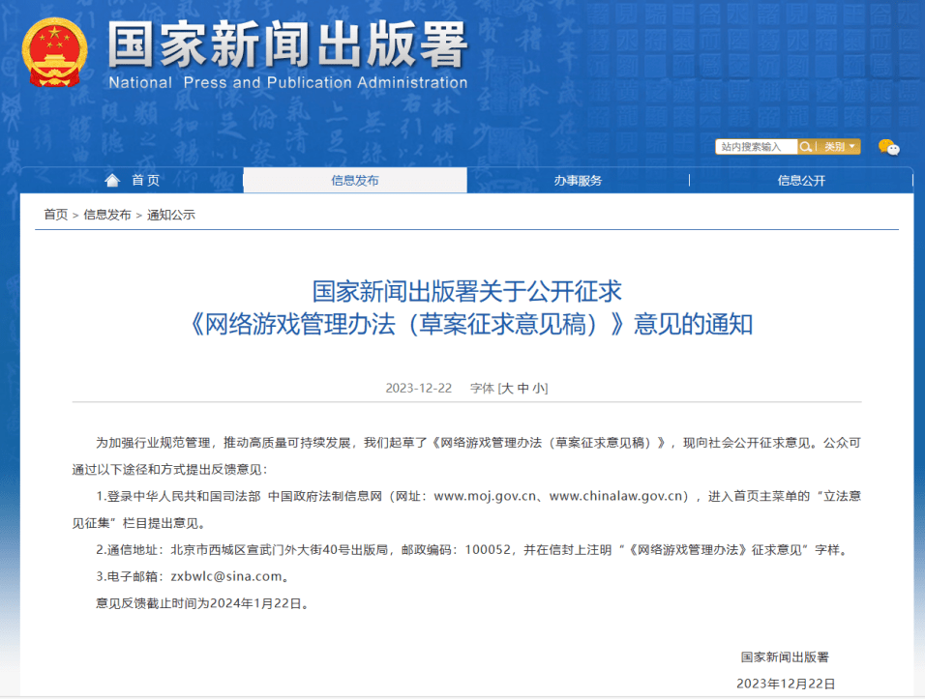This screenshot has height=699, width=925.
Task: Open the 办事服务 navigation item
Action: click(x=578, y=181)
